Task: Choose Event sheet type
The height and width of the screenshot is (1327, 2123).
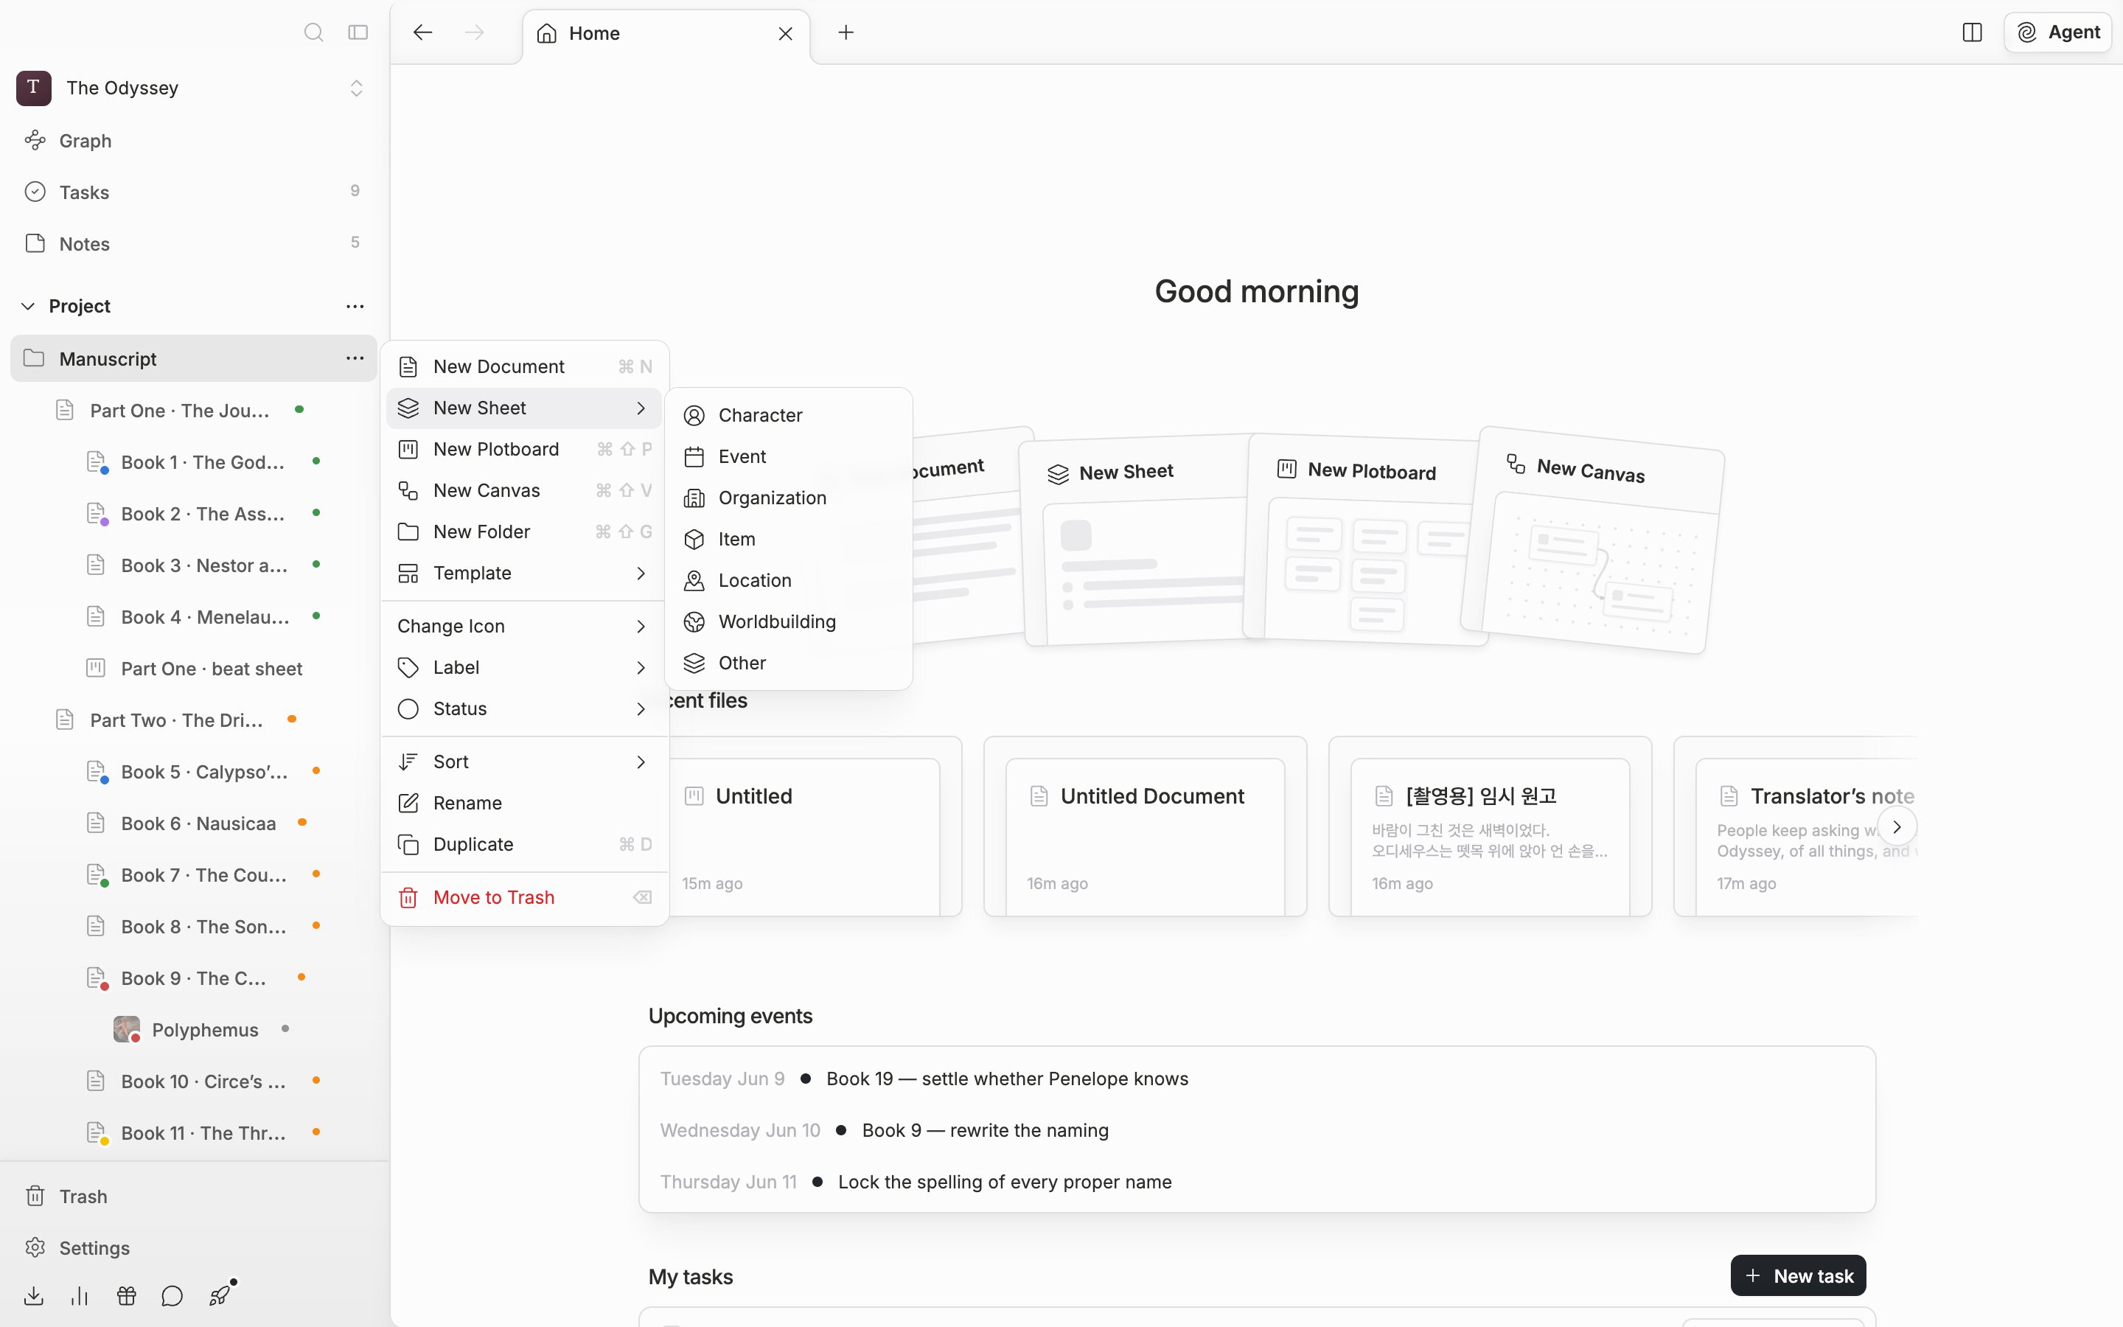Action: pyautogui.click(x=788, y=456)
